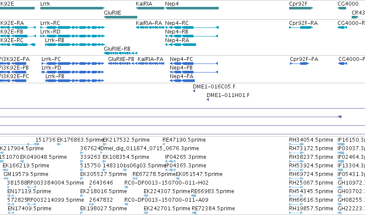Screen dimensions: 365x215
Task: Select the RE66983.5prime label
Action: 213,191
